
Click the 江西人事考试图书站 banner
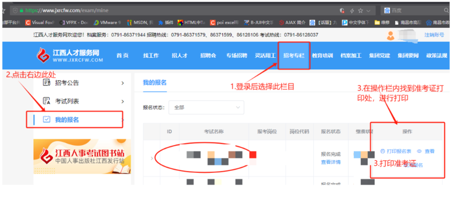click(82, 157)
